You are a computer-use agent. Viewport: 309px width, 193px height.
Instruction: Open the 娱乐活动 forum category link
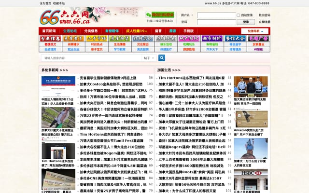click(x=166, y=44)
